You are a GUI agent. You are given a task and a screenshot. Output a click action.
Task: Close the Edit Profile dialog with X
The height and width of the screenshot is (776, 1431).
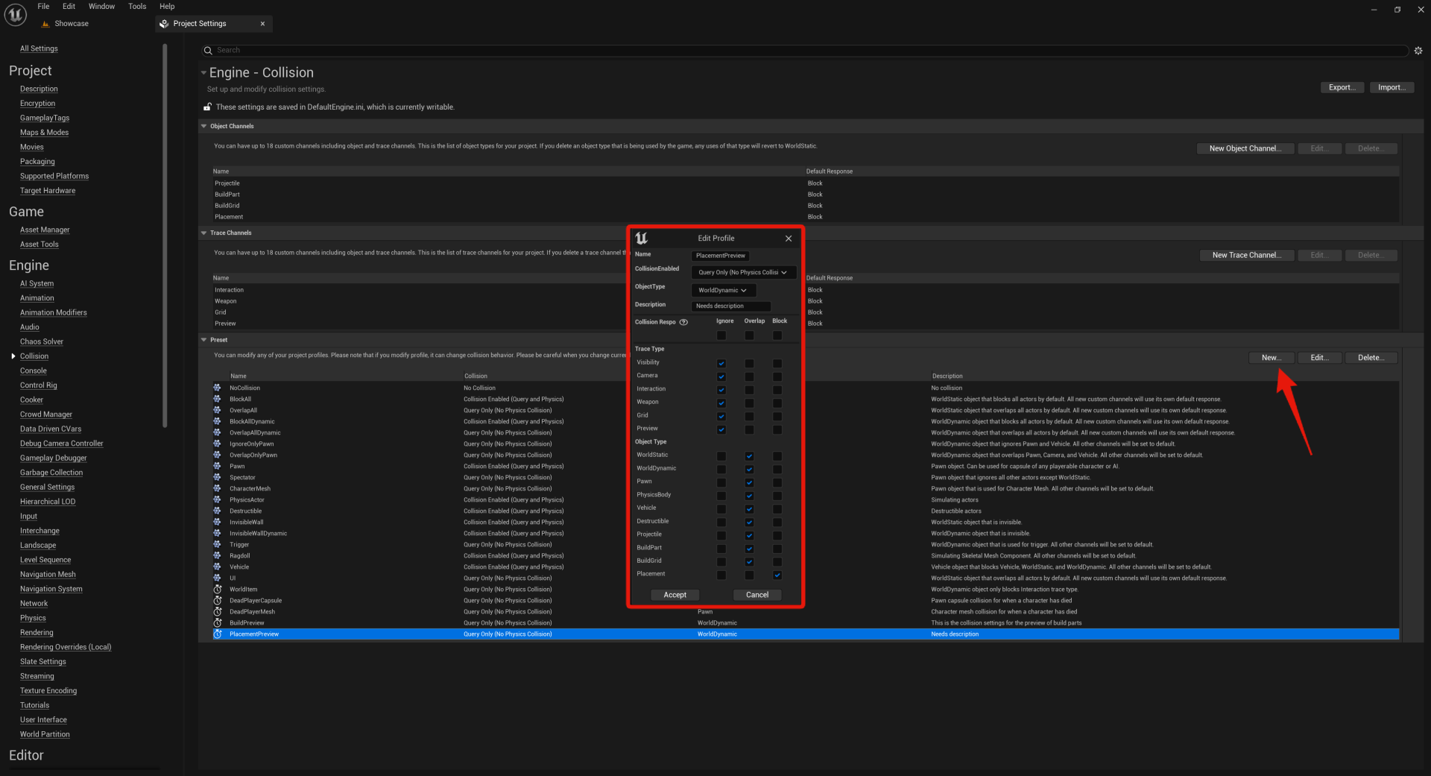[x=789, y=239]
